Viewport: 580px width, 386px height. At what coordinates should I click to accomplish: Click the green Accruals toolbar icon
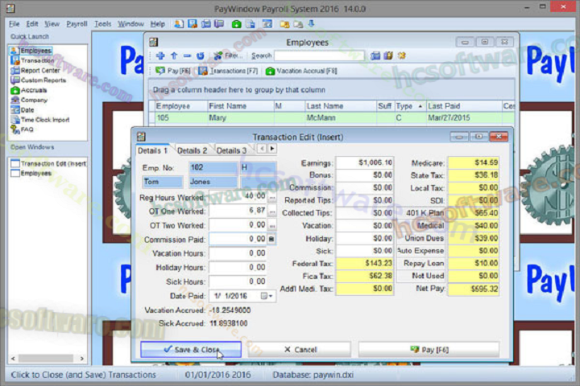(236, 24)
